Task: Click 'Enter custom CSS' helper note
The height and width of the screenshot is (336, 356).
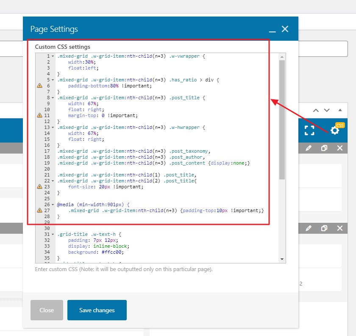Action: [x=124, y=269]
